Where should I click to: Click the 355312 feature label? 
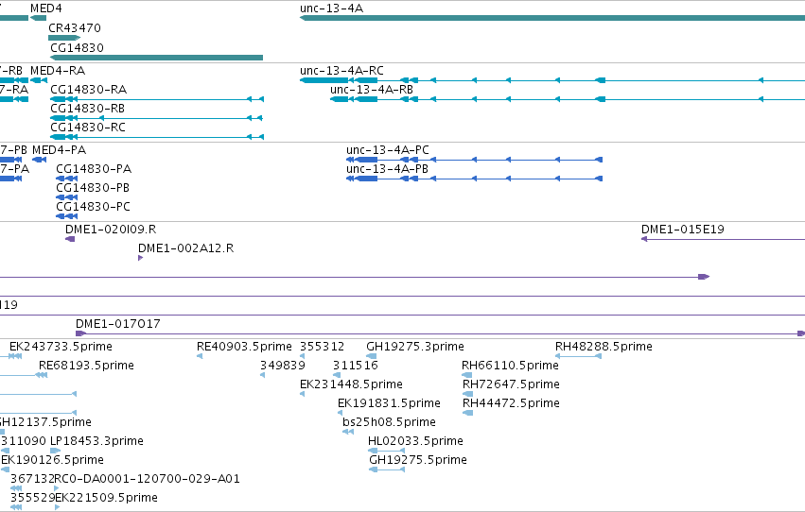[x=322, y=346]
